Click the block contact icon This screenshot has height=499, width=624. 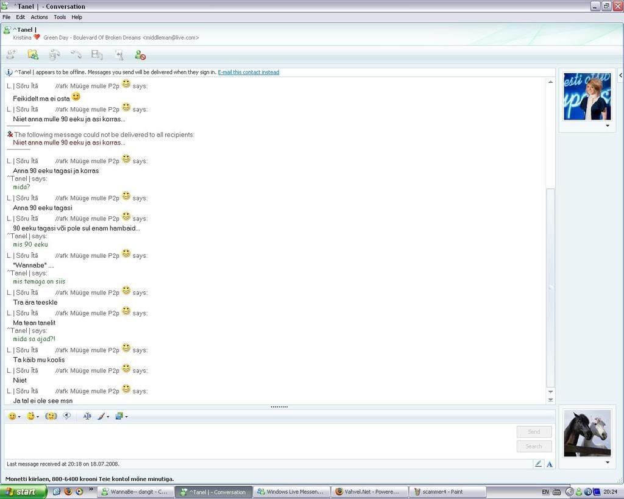point(140,55)
